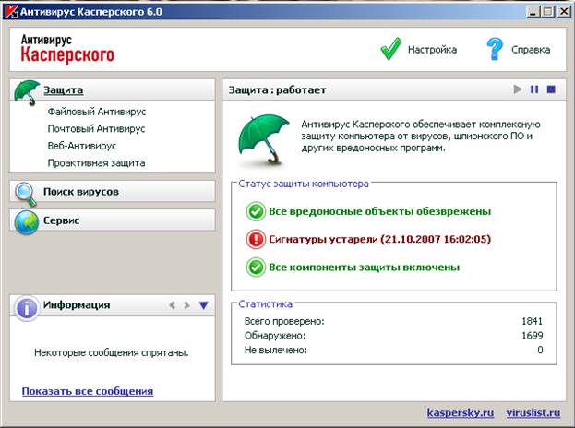
Task: Click green check icon by 'Все компоненты защиты включены'
Action: pos(256,267)
